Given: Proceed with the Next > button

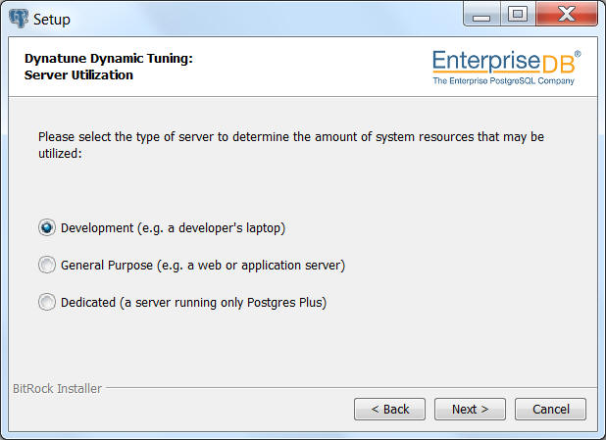Looking at the screenshot, I should (x=470, y=409).
